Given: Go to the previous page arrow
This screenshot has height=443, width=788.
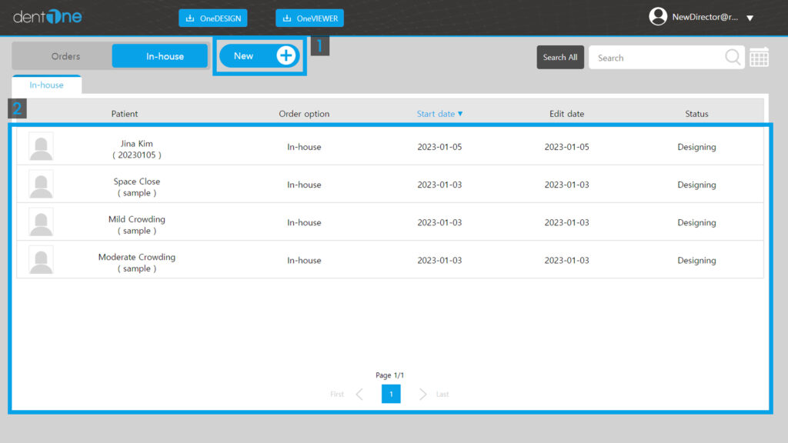Looking at the screenshot, I should (x=359, y=395).
